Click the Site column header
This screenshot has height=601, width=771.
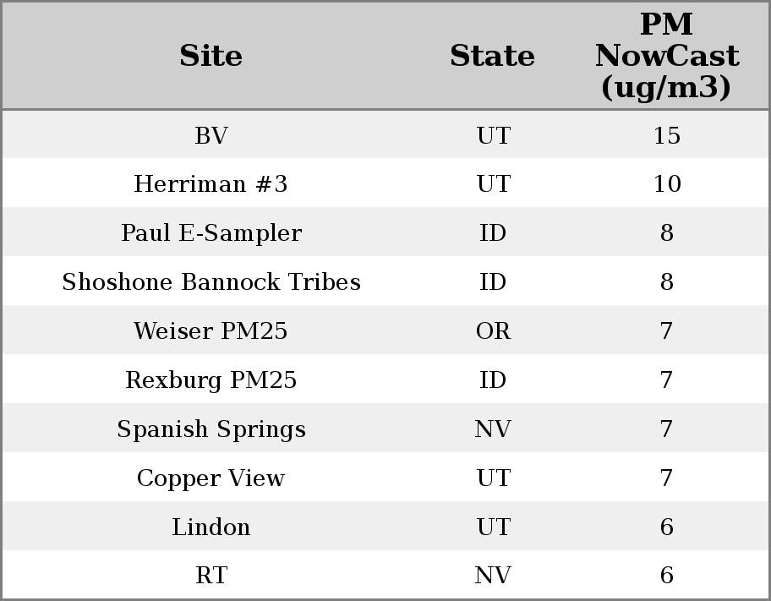click(211, 57)
